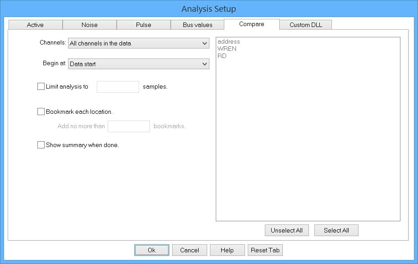Enable Limit analysis to samples checkbox
Image resolution: width=418 pixels, height=264 pixels.
coord(41,87)
